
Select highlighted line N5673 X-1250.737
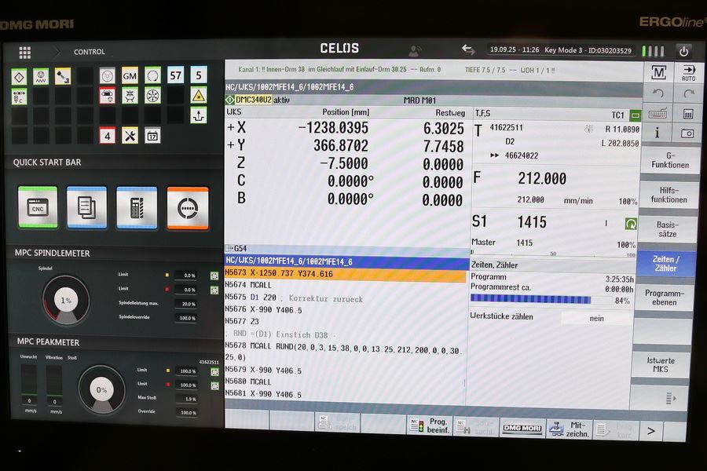(x=345, y=274)
